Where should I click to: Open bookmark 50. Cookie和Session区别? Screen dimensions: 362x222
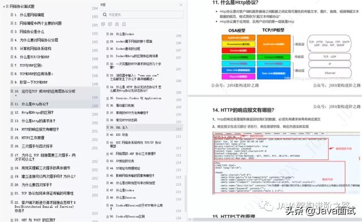(127, 217)
